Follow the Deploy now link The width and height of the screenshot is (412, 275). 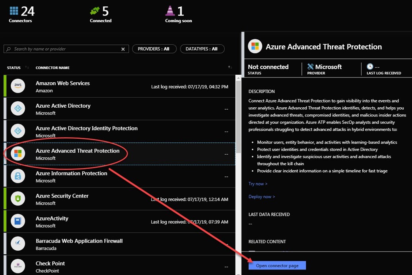pos(261,197)
